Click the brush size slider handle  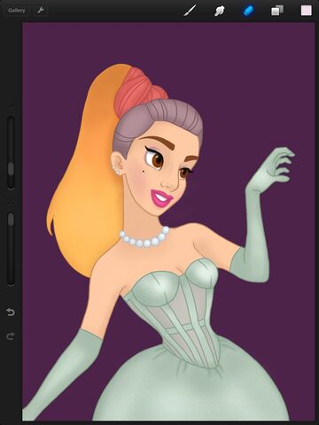click(11, 169)
